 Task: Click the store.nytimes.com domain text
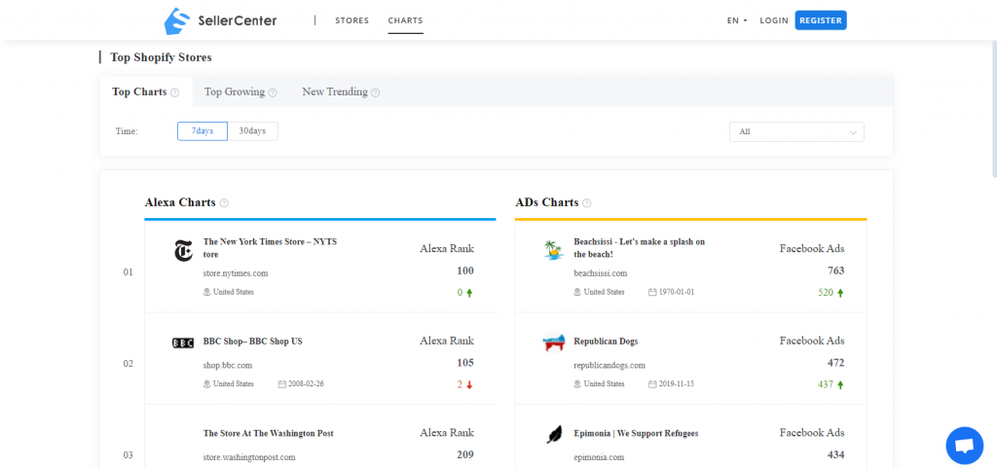[x=236, y=273]
